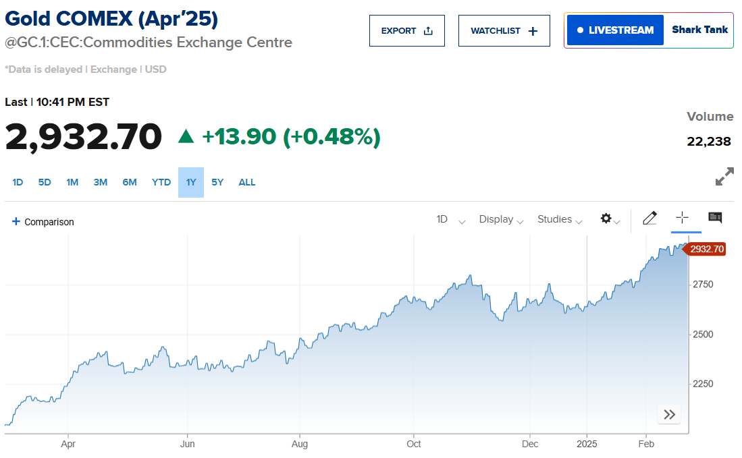This screenshot has width=742, height=458.
Task: Open the chart annotations comment icon
Action: click(x=715, y=217)
